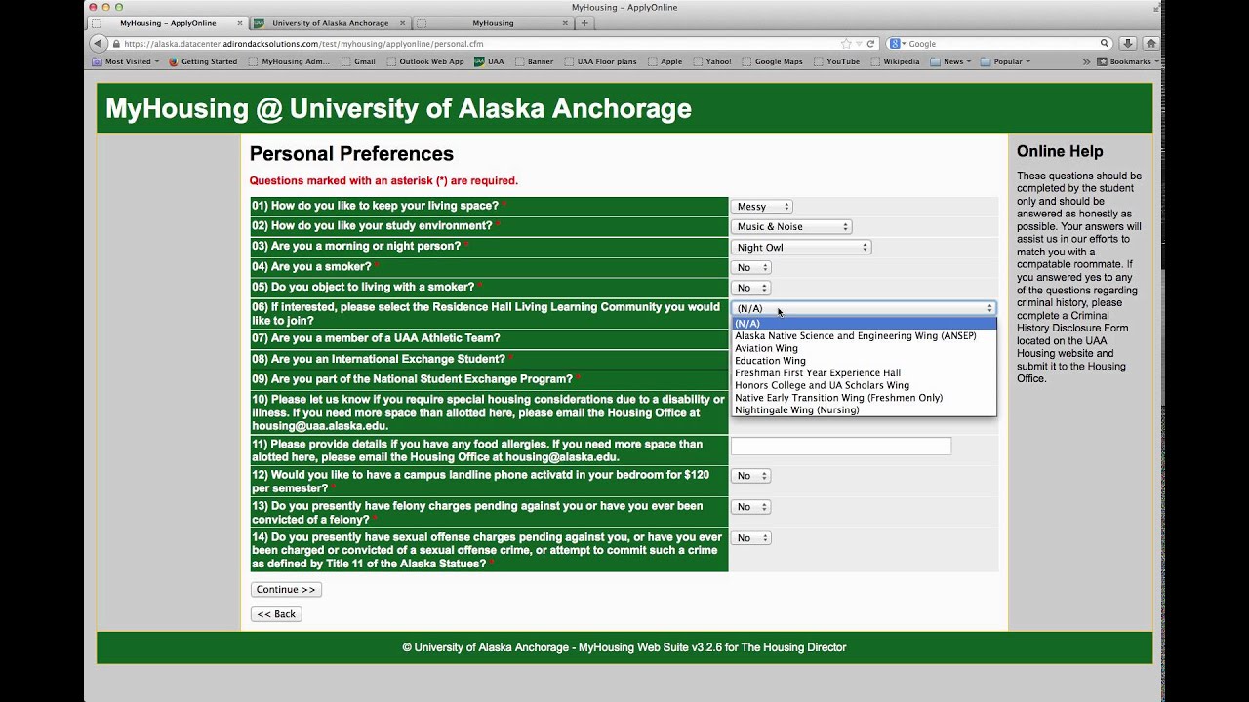The width and height of the screenshot is (1249, 702).
Task: Close the MyHousing – ApplyOnline tab
Action: point(240,23)
